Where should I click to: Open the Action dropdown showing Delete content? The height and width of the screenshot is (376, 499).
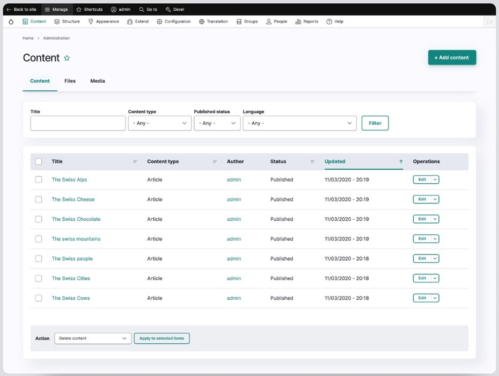93,338
